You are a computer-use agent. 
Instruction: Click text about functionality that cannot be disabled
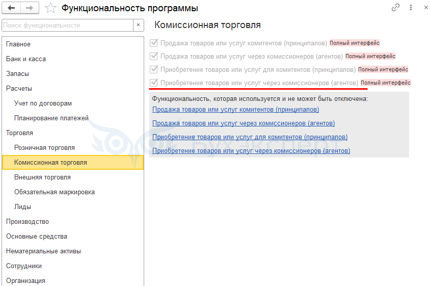tap(260, 99)
